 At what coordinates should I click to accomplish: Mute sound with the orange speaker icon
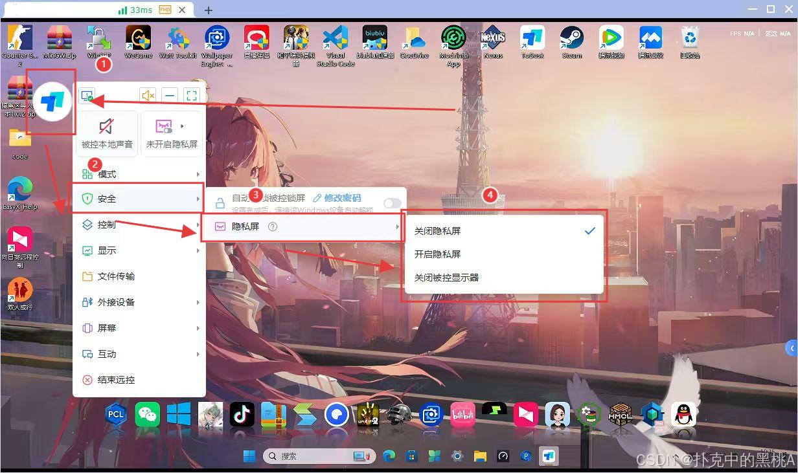(148, 96)
